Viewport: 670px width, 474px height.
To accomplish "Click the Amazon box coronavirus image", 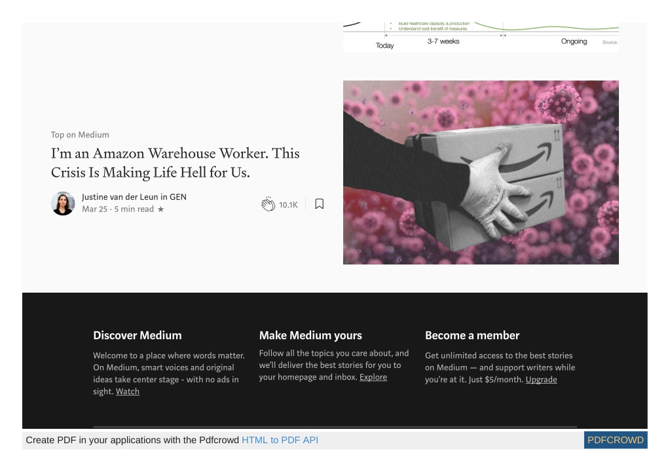I will click(x=481, y=173).
